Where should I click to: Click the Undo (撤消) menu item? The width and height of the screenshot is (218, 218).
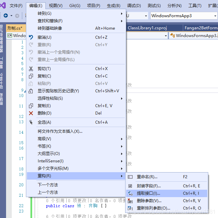tap(44, 37)
